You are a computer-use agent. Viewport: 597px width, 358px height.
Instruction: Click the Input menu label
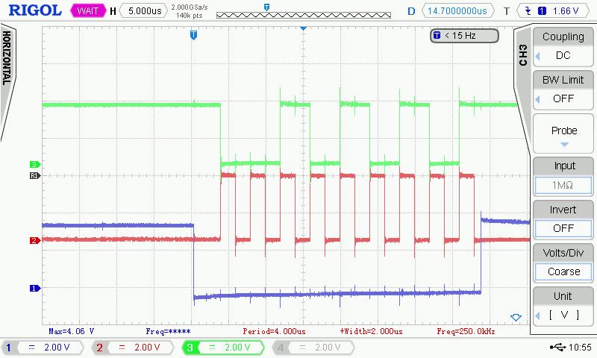(564, 166)
